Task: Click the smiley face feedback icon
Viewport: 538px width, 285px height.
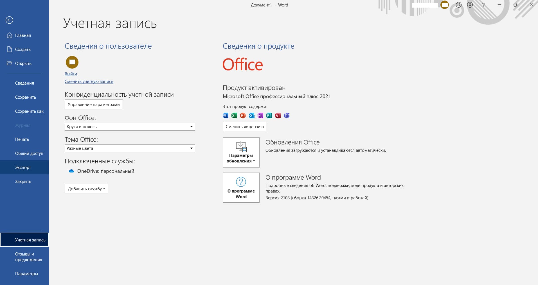Action: pyautogui.click(x=459, y=5)
